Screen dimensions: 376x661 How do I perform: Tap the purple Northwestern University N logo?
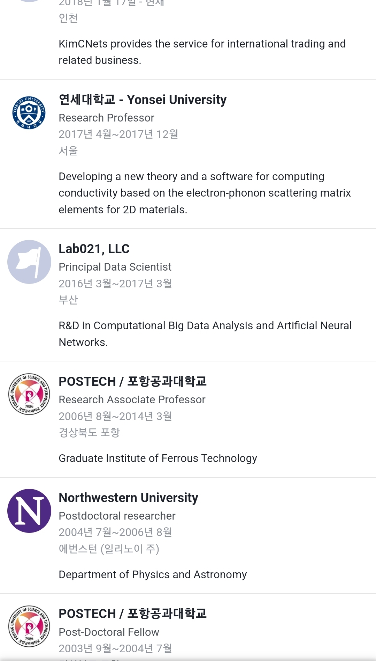point(29,511)
